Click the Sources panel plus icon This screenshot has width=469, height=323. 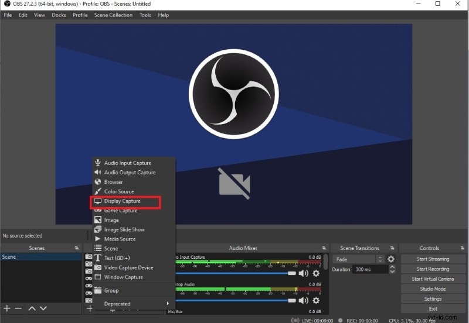90,308
